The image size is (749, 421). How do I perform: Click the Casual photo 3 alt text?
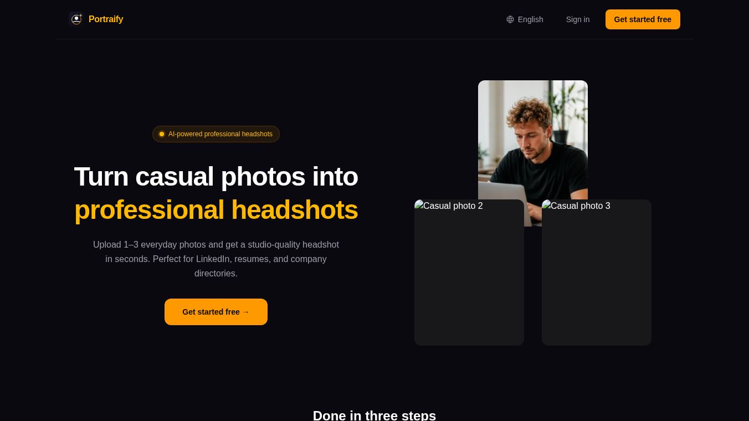581,206
